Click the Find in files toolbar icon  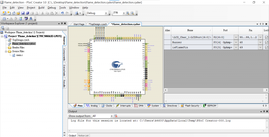pyautogui.click(x=77, y=13)
